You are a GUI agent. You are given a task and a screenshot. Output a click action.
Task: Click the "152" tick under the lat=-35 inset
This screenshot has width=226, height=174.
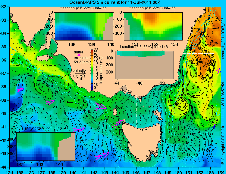[155, 44]
